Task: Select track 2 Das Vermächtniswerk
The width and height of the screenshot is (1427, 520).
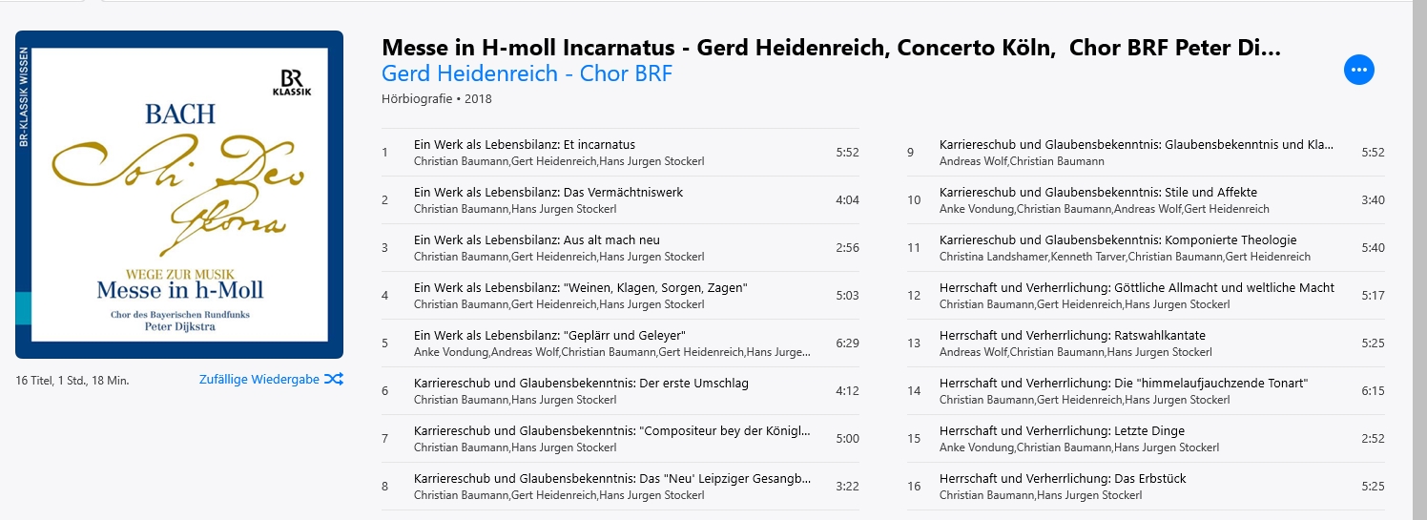Action: pos(620,200)
